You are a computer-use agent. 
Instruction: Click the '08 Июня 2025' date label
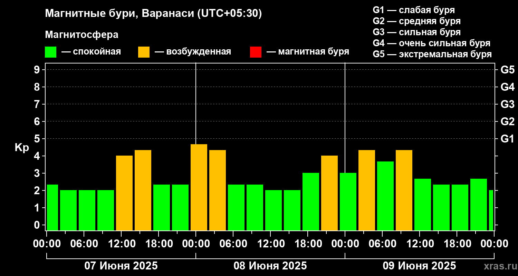coord(270,266)
